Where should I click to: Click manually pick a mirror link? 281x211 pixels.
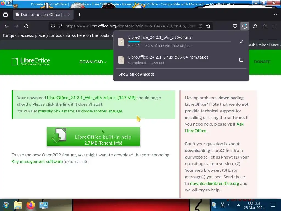[x=56, y=111]
